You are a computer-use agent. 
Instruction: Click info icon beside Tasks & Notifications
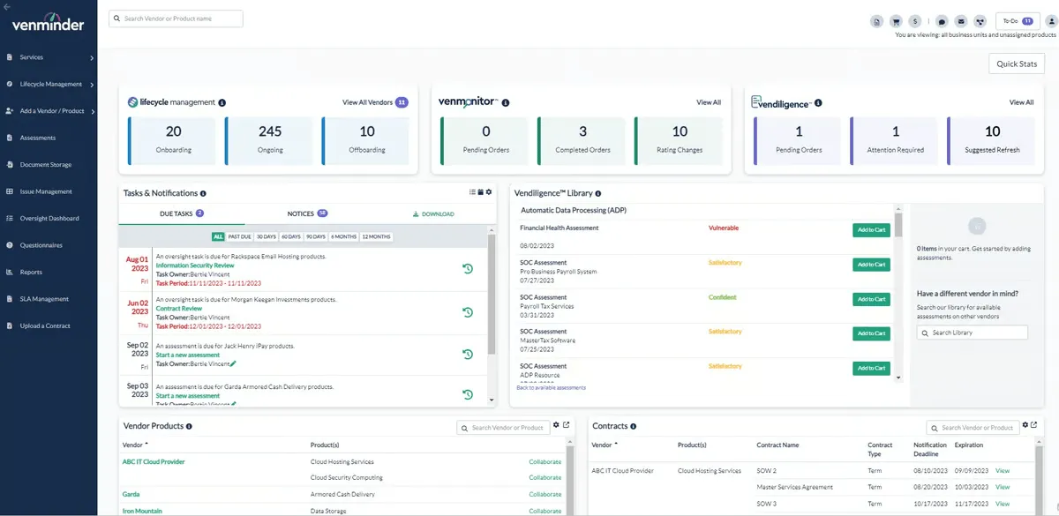pos(203,193)
